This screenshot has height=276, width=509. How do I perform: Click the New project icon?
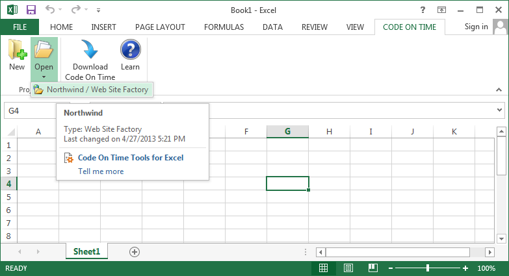(x=16, y=51)
